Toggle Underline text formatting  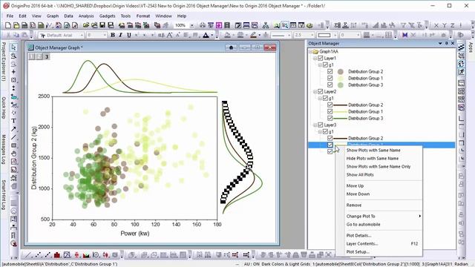(128, 35)
